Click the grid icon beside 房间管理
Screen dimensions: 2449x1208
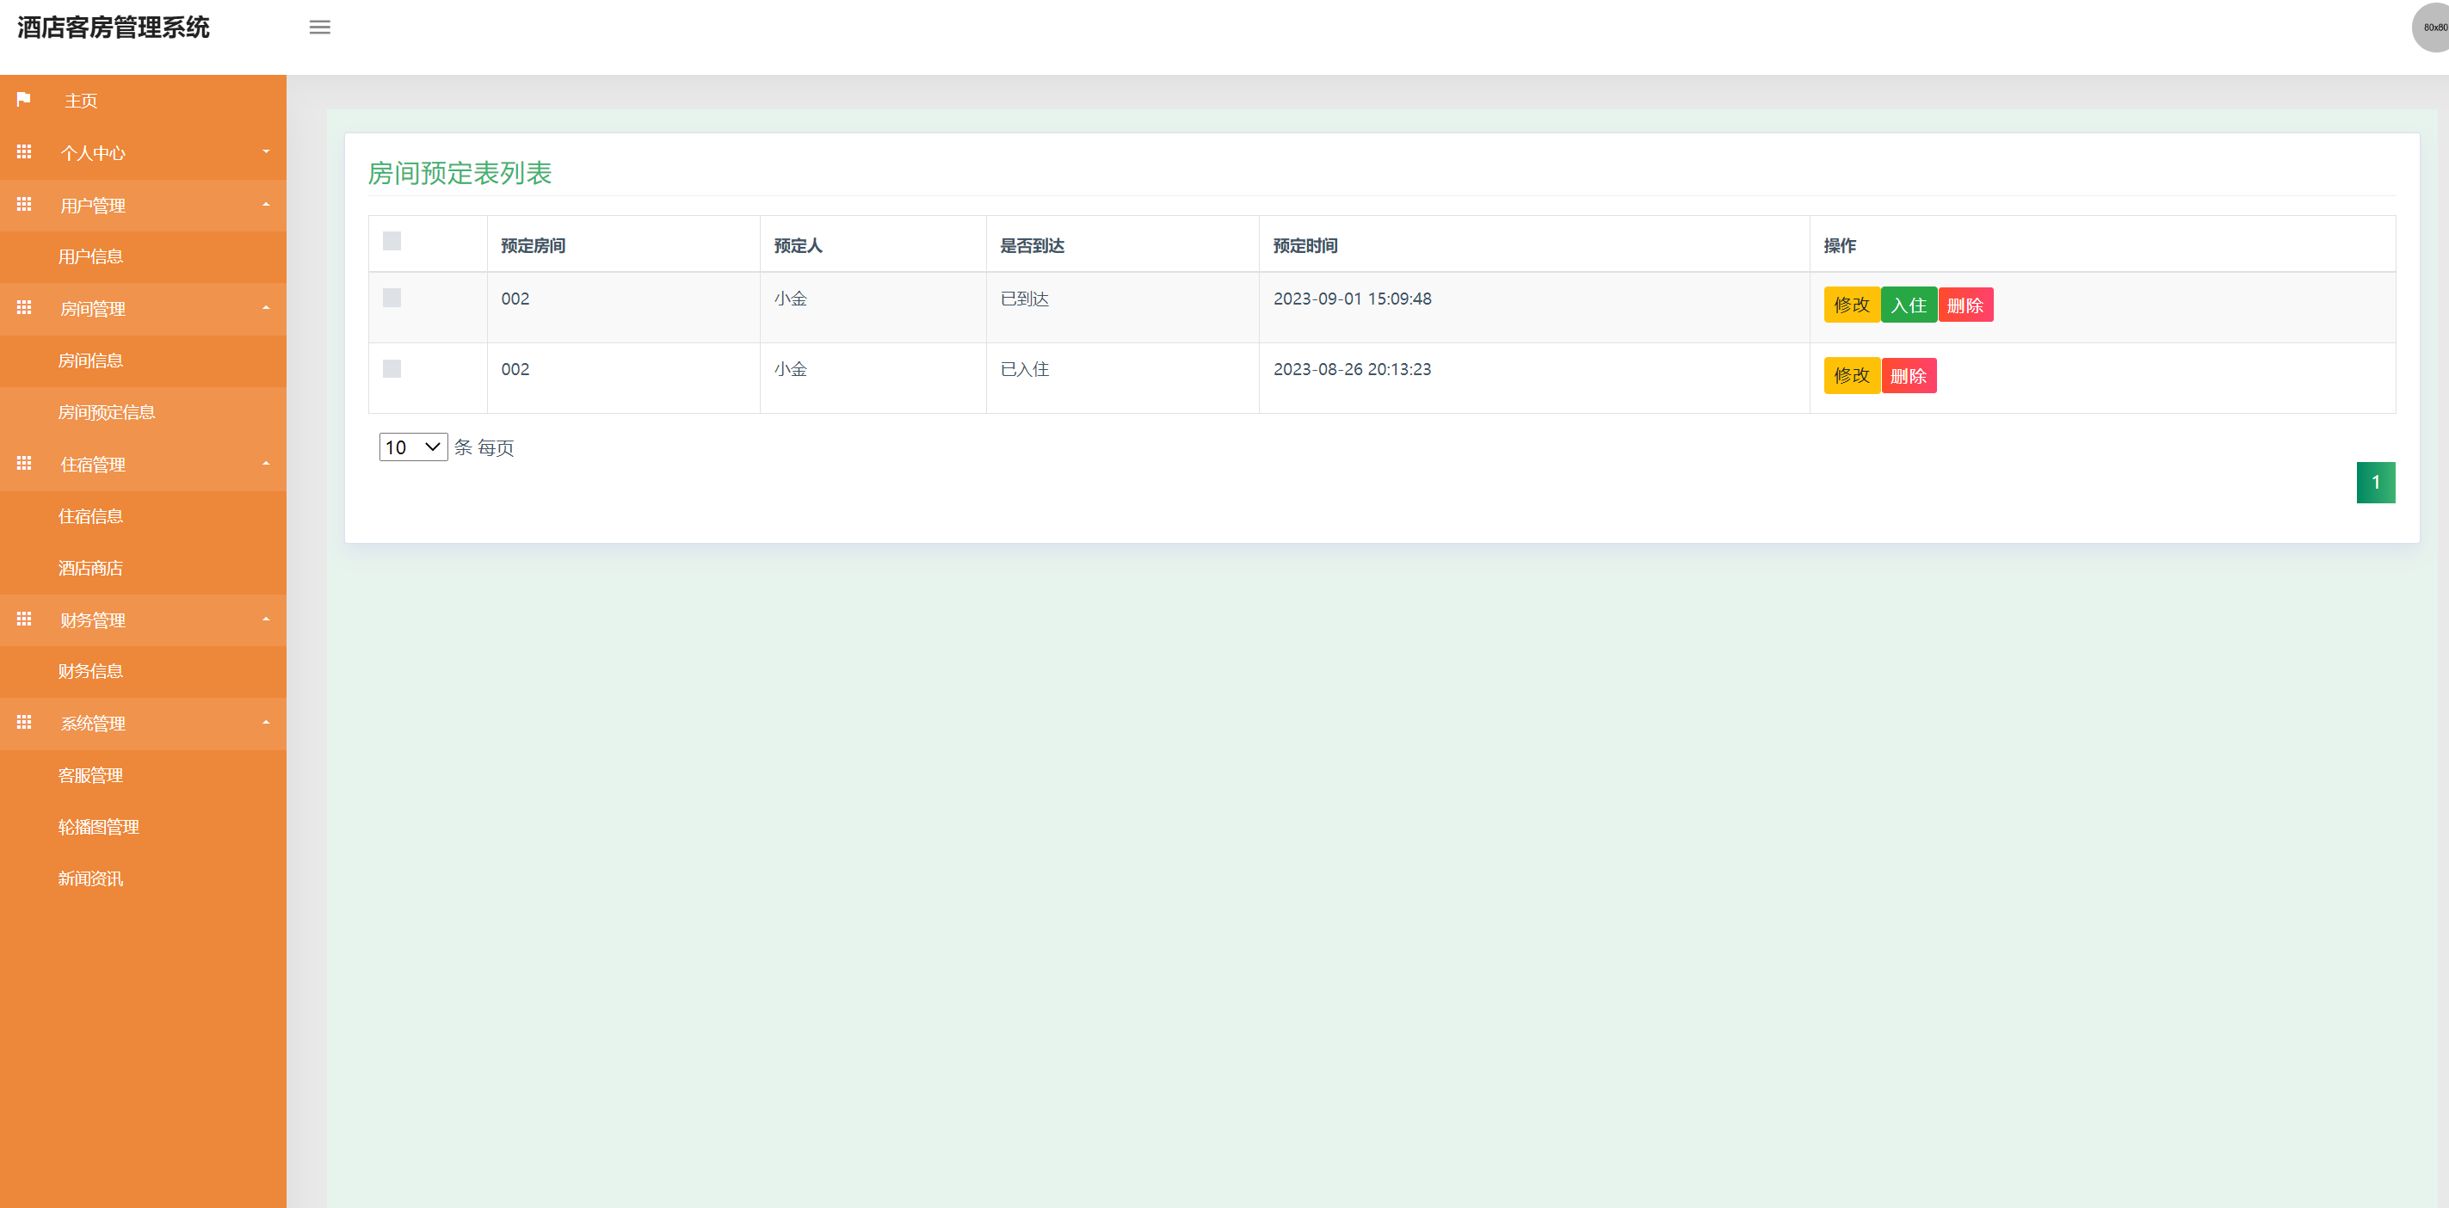click(24, 308)
